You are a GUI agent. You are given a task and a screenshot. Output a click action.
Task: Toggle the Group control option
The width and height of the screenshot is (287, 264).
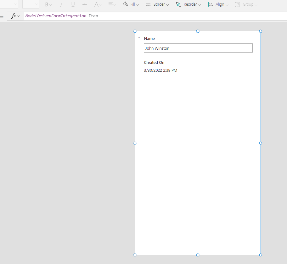point(246,4)
